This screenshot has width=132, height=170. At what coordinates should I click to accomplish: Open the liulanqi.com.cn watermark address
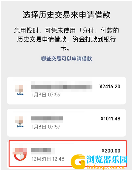pos(106,167)
